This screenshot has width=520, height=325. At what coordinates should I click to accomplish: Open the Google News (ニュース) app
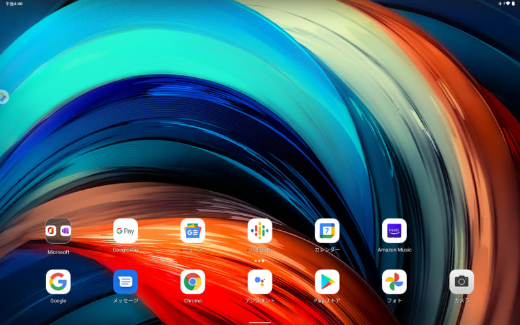tap(192, 231)
